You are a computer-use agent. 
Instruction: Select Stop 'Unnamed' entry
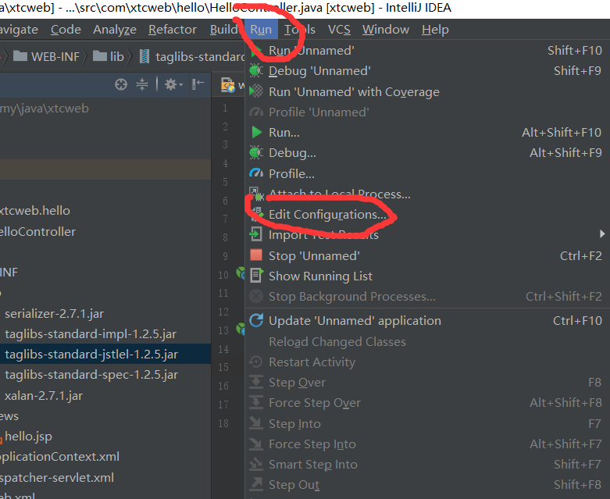[427, 256]
